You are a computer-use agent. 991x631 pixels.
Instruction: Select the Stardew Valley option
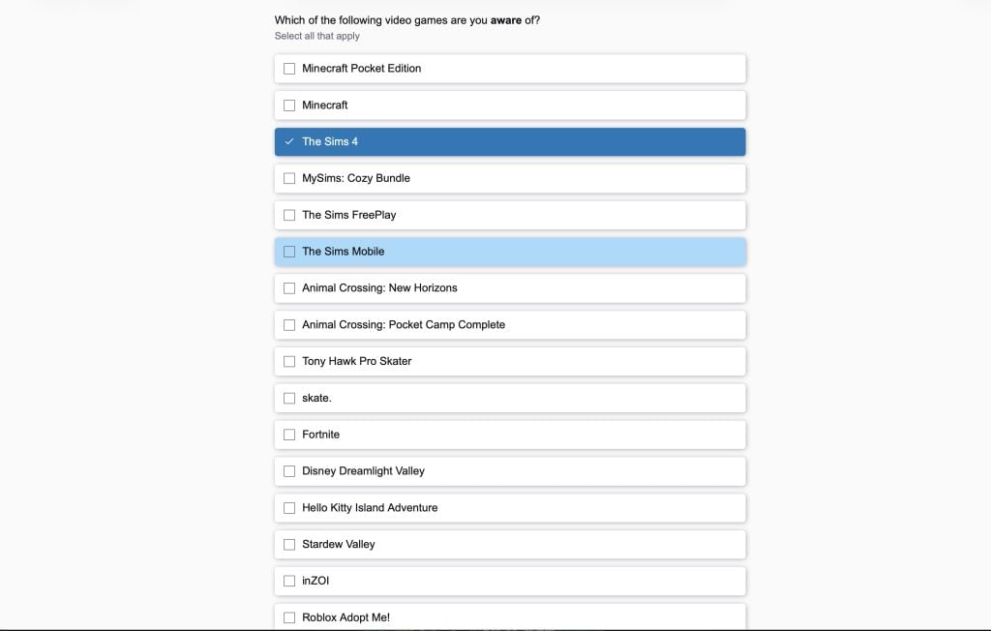pos(289,544)
